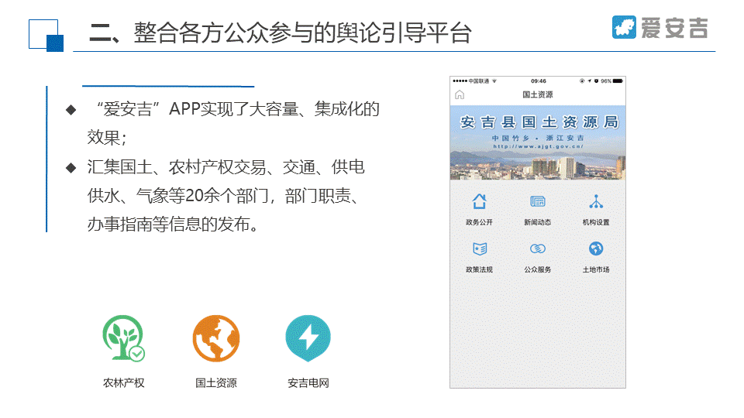Open 新闻动态 news icon
Viewport: 744px width, 418px height.
[x=538, y=201]
